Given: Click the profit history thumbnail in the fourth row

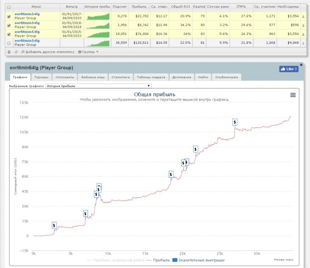Looking at the screenshot, I should click(98, 43).
